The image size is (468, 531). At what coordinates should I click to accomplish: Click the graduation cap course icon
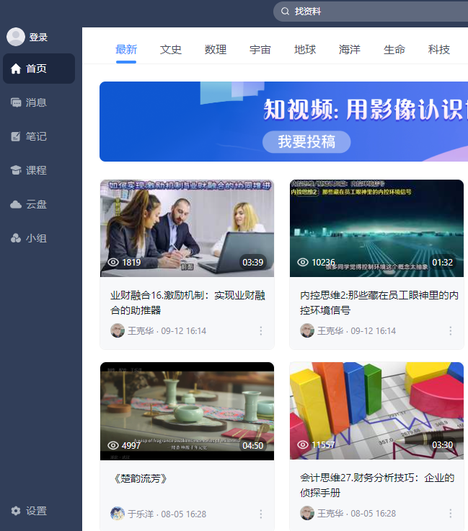point(16,170)
